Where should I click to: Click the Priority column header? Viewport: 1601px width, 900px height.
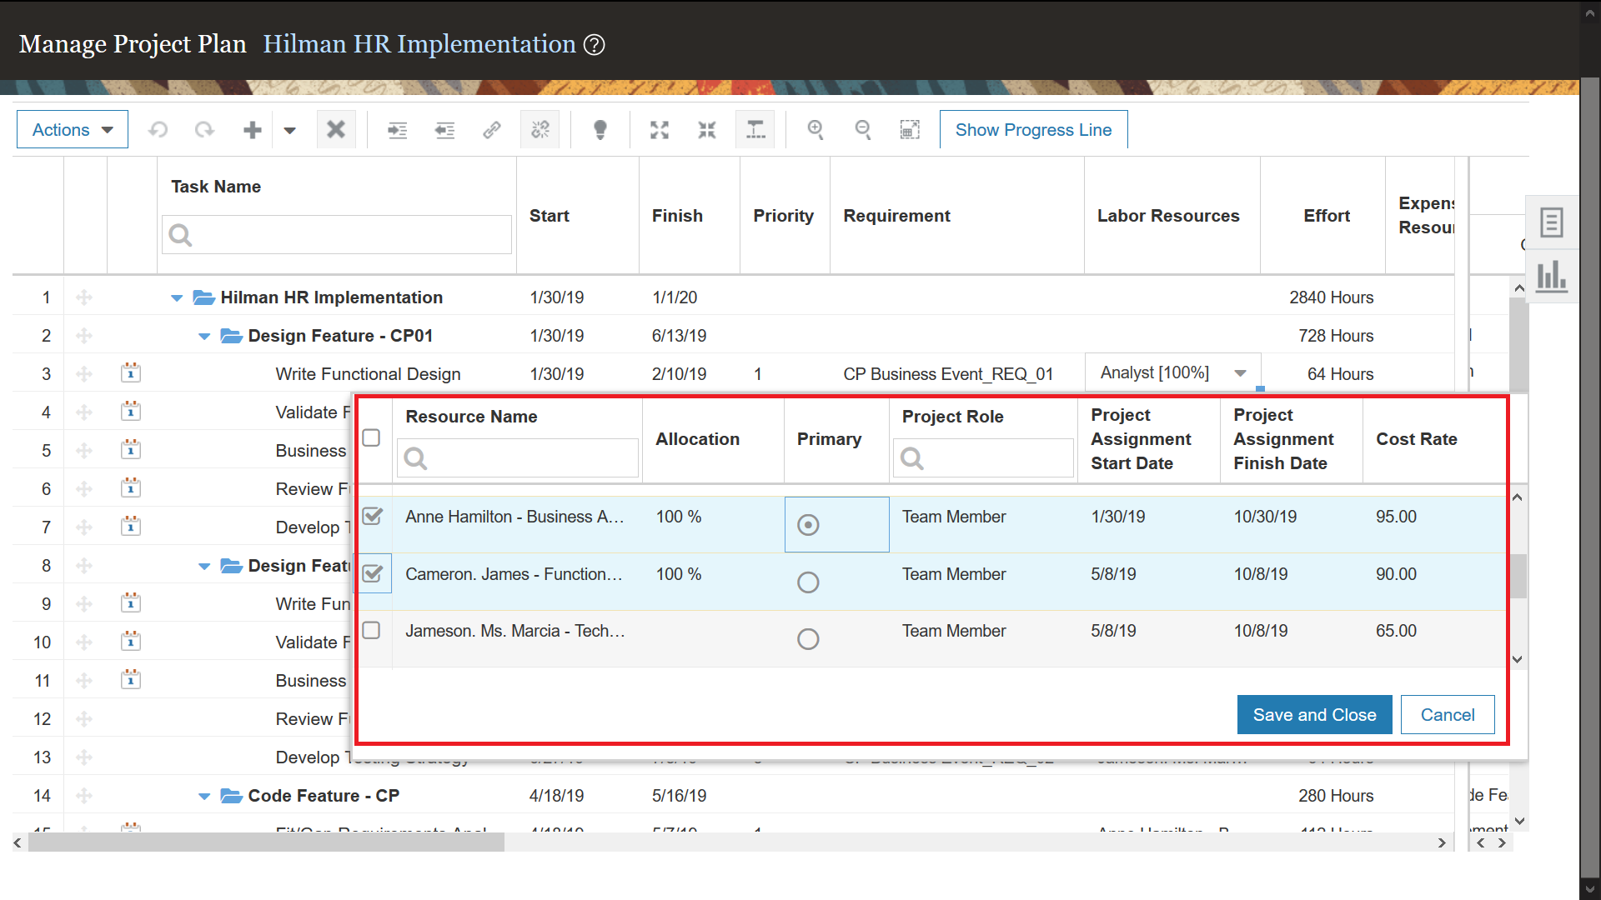click(x=783, y=216)
